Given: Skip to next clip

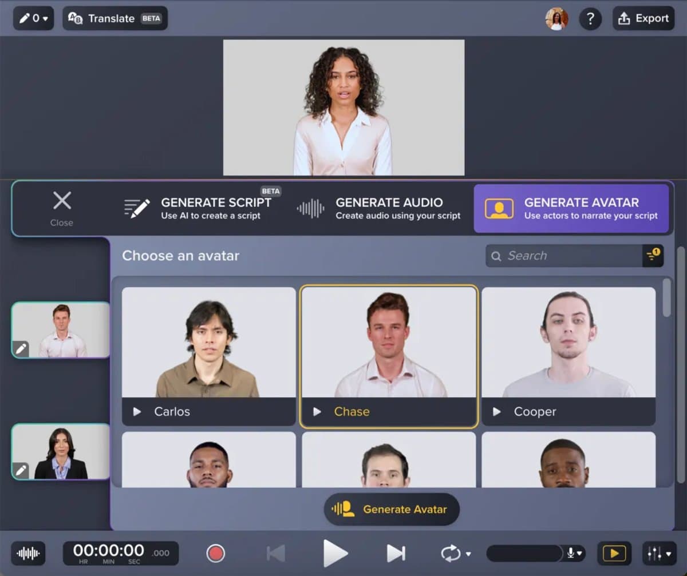Looking at the screenshot, I should click(x=396, y=553).
